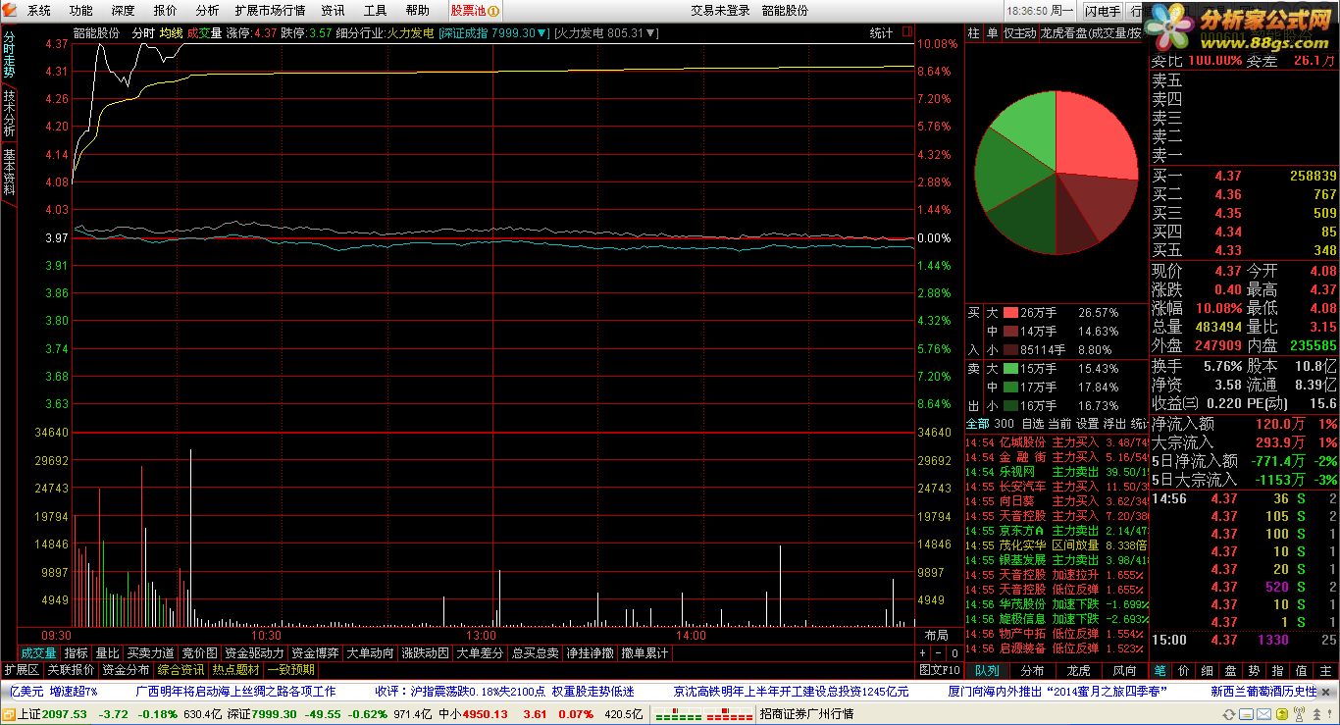
Task: Click the plus button below the chart
Action: click(x=923, y=653)
